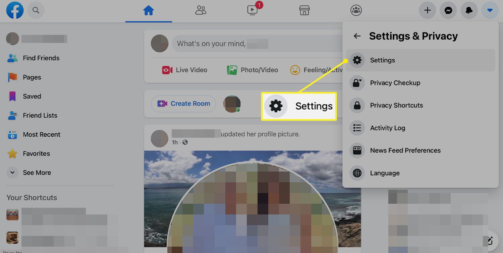
Task: Open the Marketplace storefront icon
Action: (304, 10)
